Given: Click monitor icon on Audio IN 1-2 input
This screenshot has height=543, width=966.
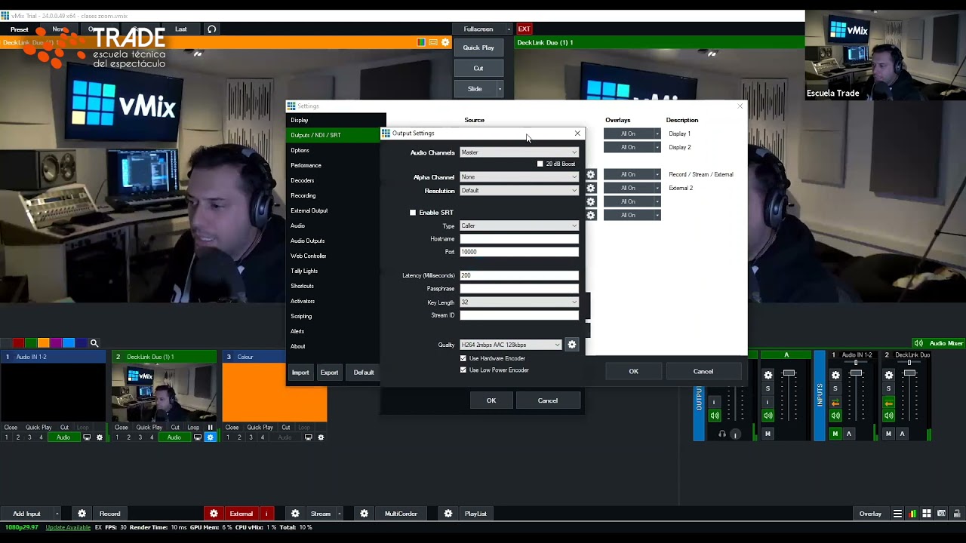Looking at the screenshot, I should pos(87,437).
